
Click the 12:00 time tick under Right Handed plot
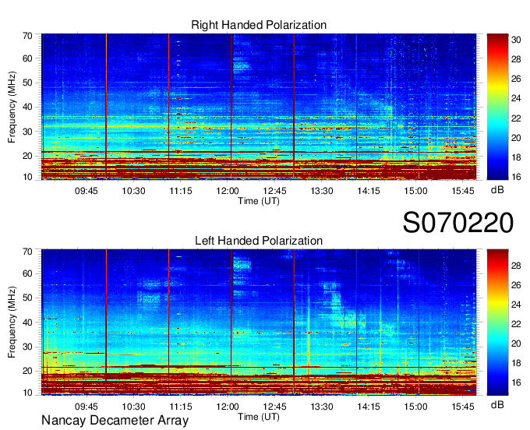228,191
